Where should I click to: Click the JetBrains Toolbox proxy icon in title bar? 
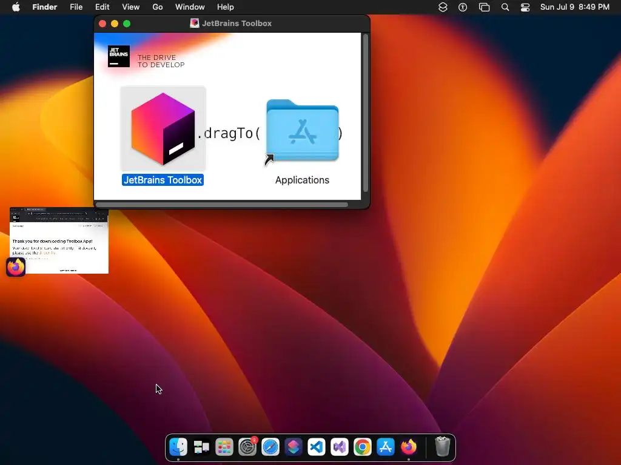click(x=195, y=24)
